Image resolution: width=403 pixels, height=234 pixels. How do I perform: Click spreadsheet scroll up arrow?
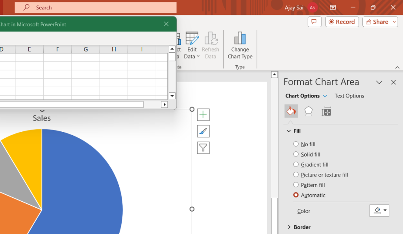(x=172, y=49)
